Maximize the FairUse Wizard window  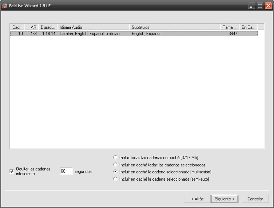click(260, 6)
